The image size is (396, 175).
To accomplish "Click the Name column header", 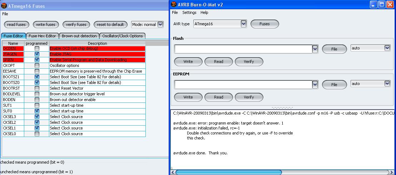I will click(x=13, y=43).
